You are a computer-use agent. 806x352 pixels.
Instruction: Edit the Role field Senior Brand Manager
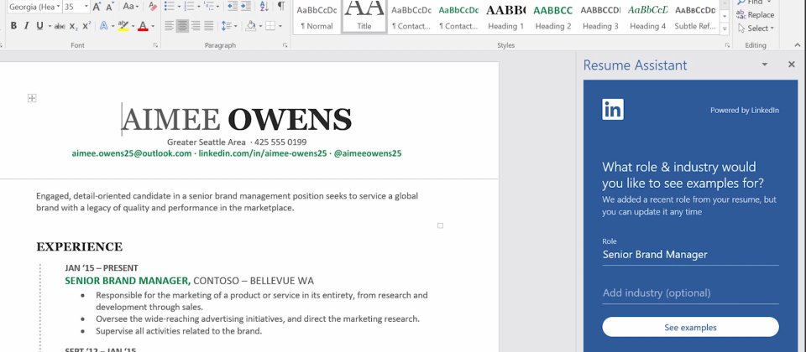[x=690, y=255]
